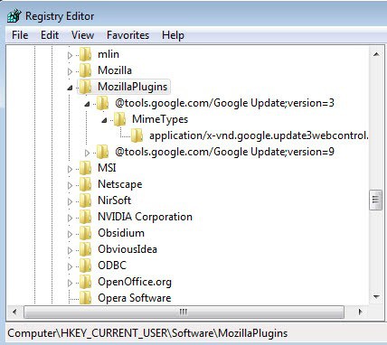
Task: Open the Edit menu
Action: point(50,35)
